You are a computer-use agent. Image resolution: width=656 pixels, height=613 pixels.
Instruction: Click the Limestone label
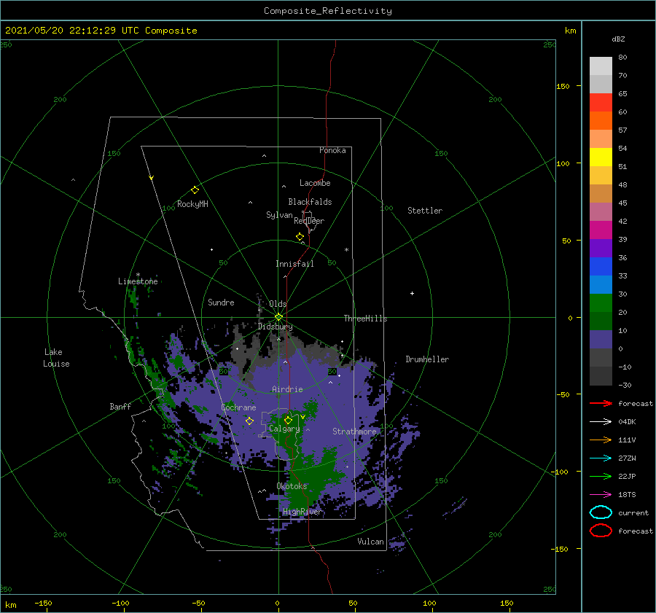coord(138,281)
